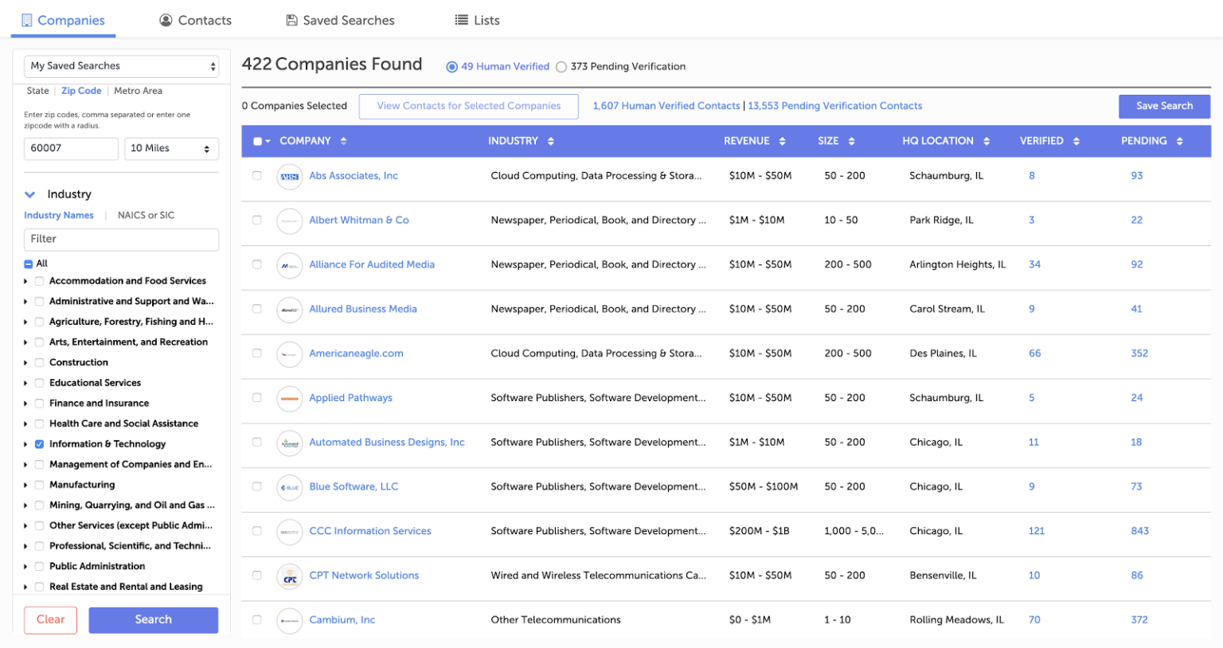Image resolution: width=1223 pixels, height=648 pixels.
Task: Sort by the COMPANY column sort icon
Action: pyautogui.click(x=343, y=141)
